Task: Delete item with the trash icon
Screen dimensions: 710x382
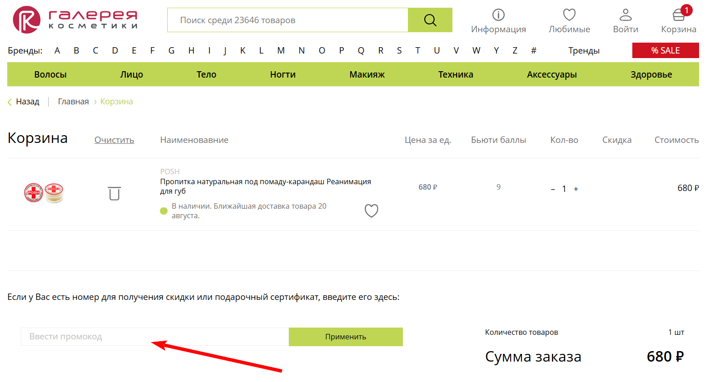Action: point(114,193)
